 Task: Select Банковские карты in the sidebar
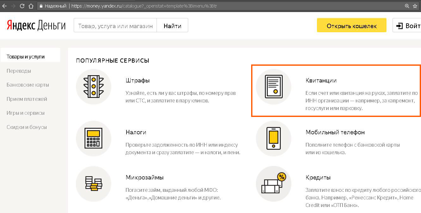tap(28, 85)
